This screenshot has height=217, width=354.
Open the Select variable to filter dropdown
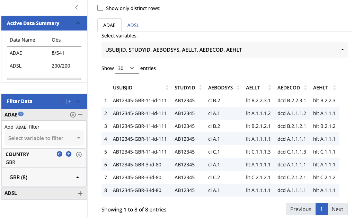44,138
